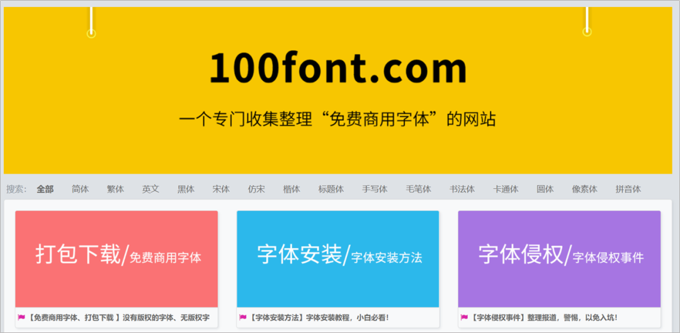Open the red 打包下载 card
680x333 pixels.
tap(116, 258)
